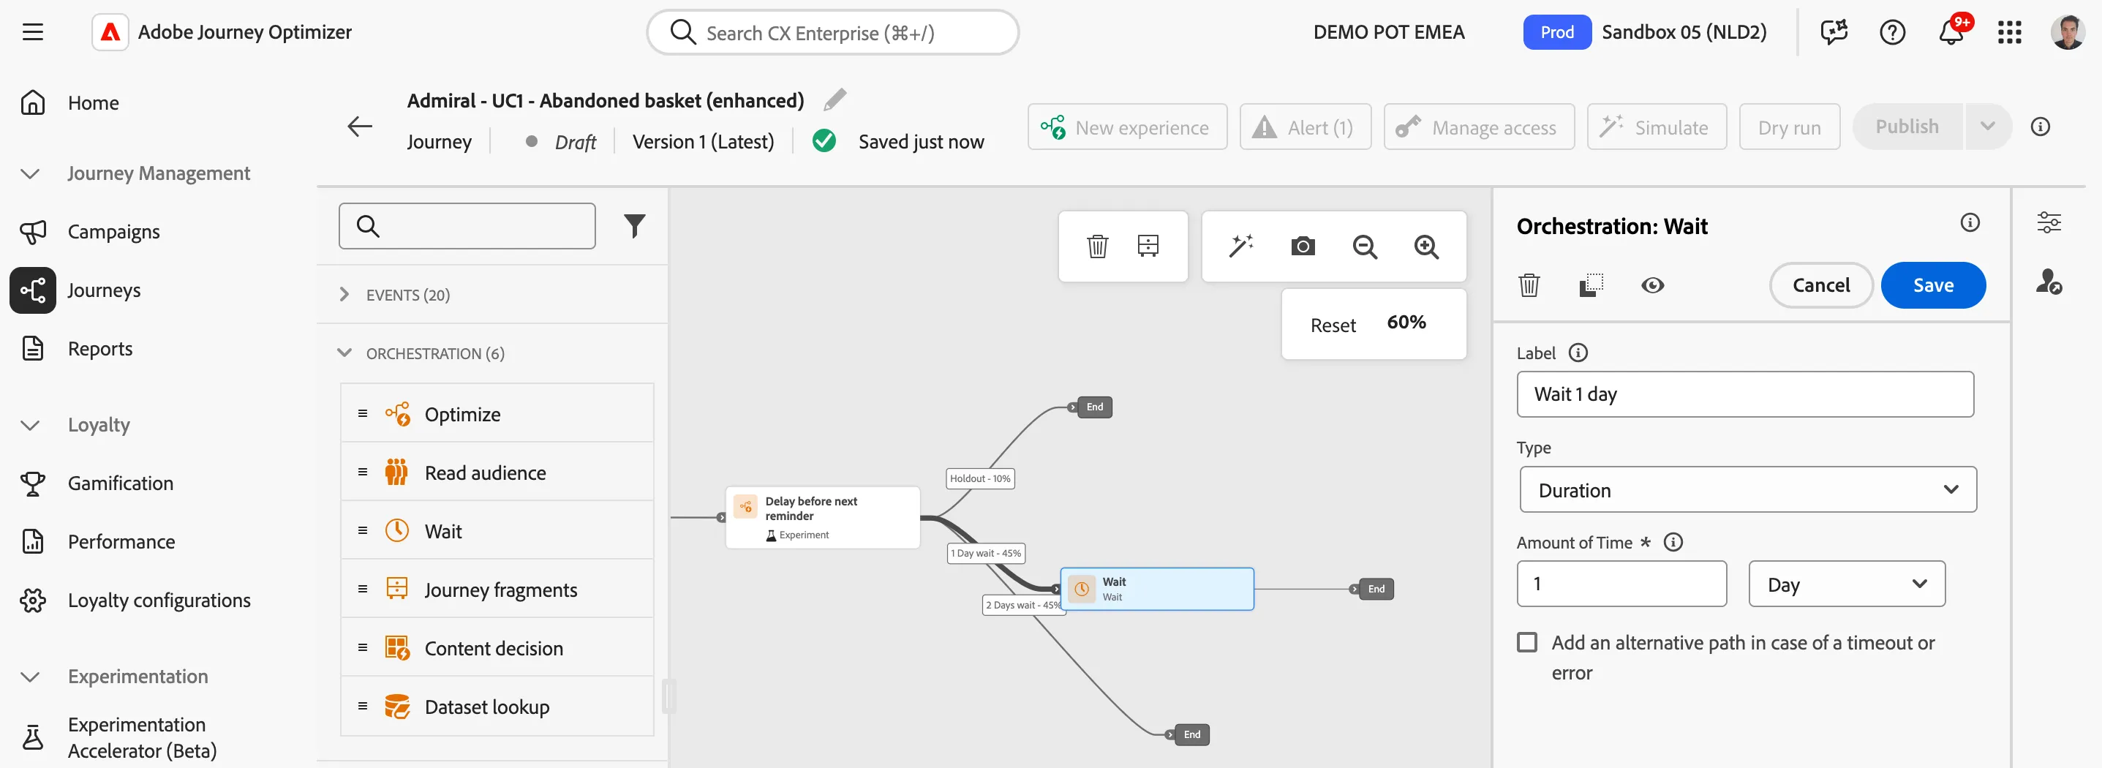Open the Publish dropdown arrow

coord(1988,127)
